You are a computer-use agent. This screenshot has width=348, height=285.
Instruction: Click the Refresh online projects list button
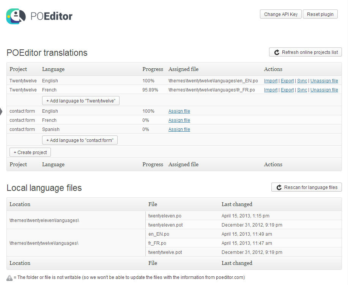point(305,52)
